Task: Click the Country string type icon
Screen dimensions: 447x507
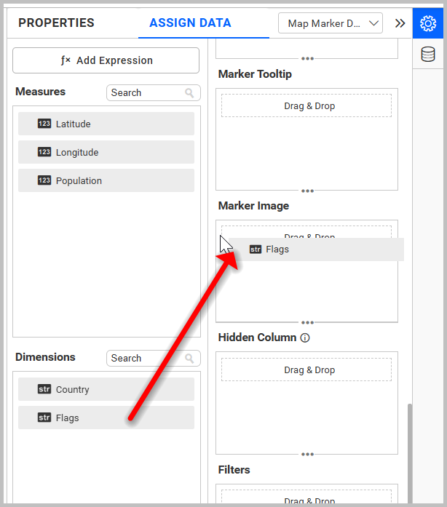Action: pos(44,389)
